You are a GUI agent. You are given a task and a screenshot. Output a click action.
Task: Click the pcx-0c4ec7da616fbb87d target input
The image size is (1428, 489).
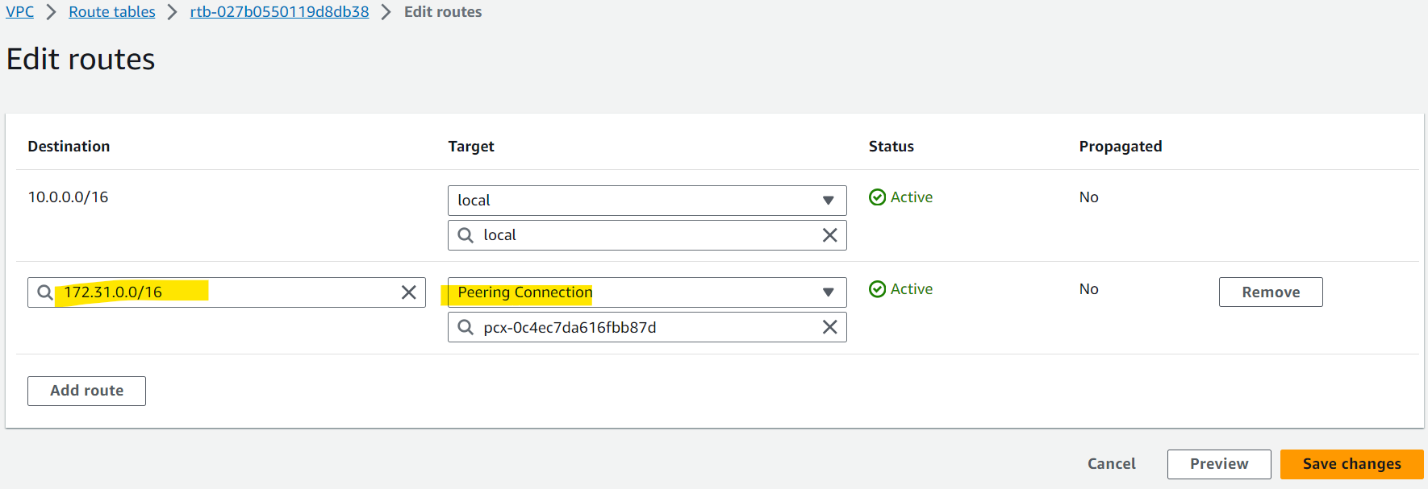pos(647,327)
